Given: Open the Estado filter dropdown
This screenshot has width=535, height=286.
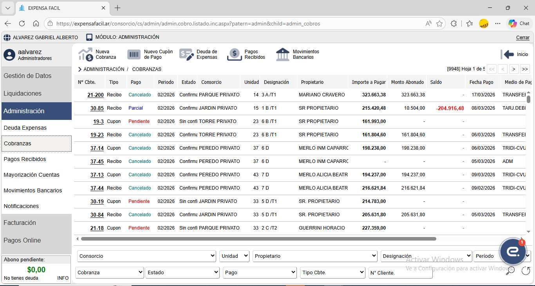Looking at the screenshot, I should pyautogui.click(x=183, y=273).
